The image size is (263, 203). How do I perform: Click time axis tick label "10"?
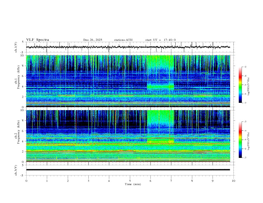coord(233,181)
